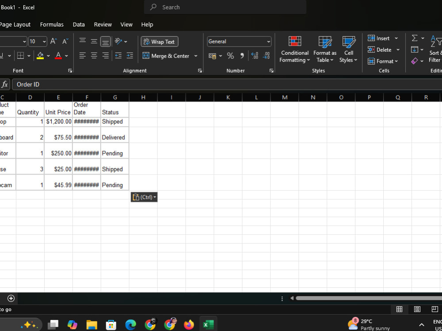Open Number format dialog launcher
The image size is (442, 331).
[x=271, y=71]
